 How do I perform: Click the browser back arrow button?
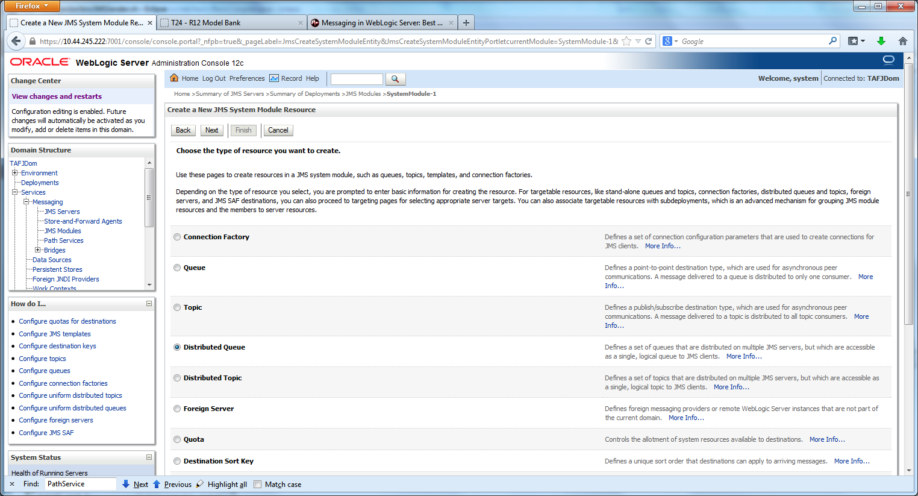click(16, 41)
